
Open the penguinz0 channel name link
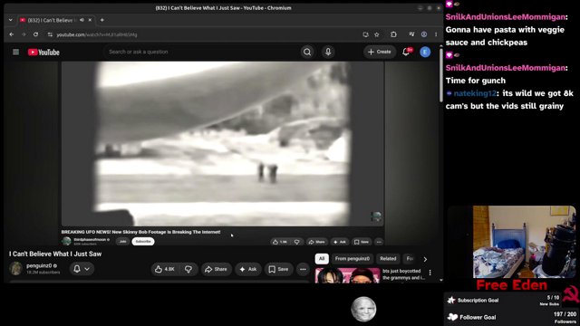click(x=39, y=265)
